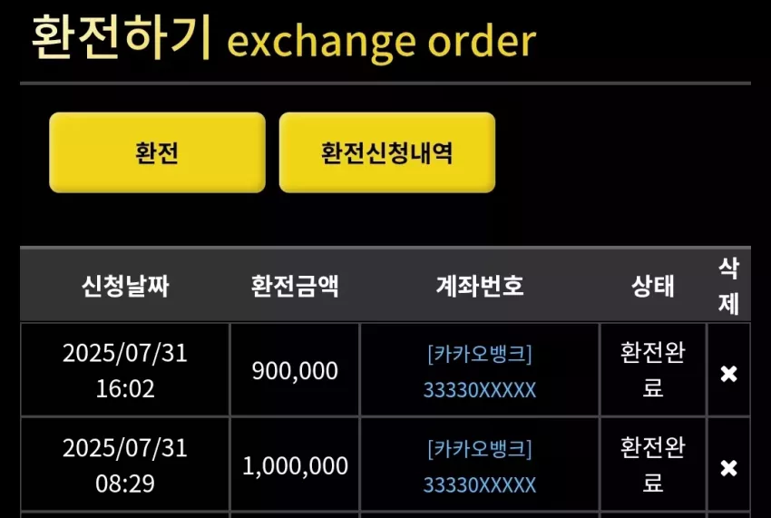Click the 2025/07/31 16:02 date cell
Image resolution: width=771 pixels, height=518 pixels.
125,370
